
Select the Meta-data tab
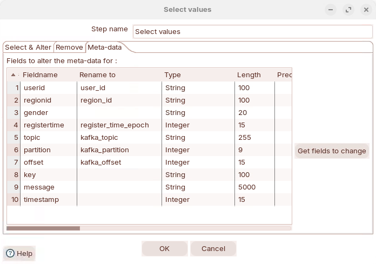click(105, 48)
